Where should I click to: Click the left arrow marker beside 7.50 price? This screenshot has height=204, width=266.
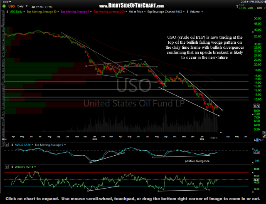point(253,114)
